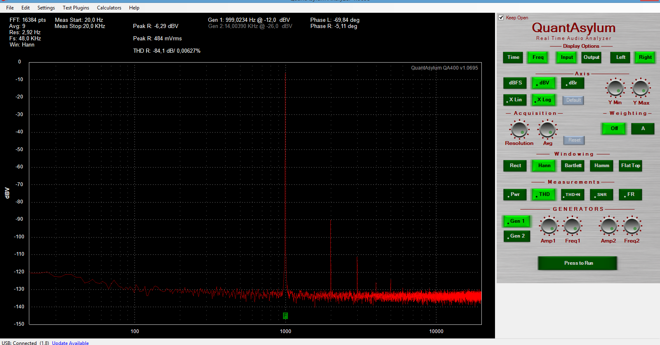The width and height of the screenshot is (660, 345).
Task: Click the Meas Start 20,0 Hz text
Action: pos(79,20)
